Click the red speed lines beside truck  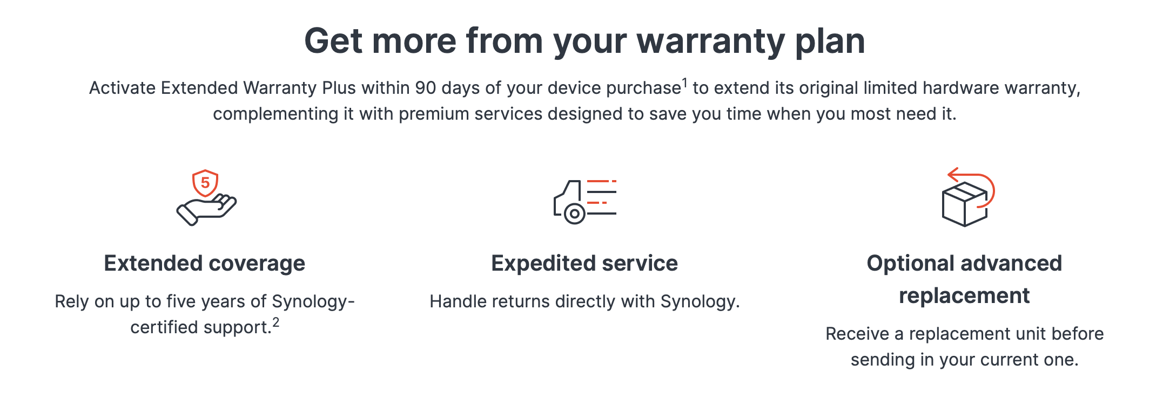(x=602, y=192)
